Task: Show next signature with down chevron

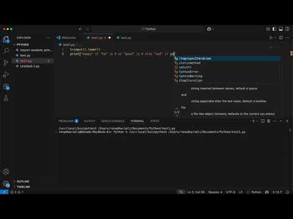Action: coord(177,116)
